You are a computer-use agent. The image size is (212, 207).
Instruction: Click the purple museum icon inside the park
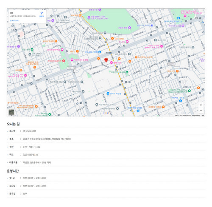pos(130,28)
